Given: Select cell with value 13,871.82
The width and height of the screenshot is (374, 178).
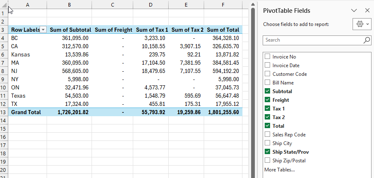Looking at the screenshot, I should [x=223, y=54].
